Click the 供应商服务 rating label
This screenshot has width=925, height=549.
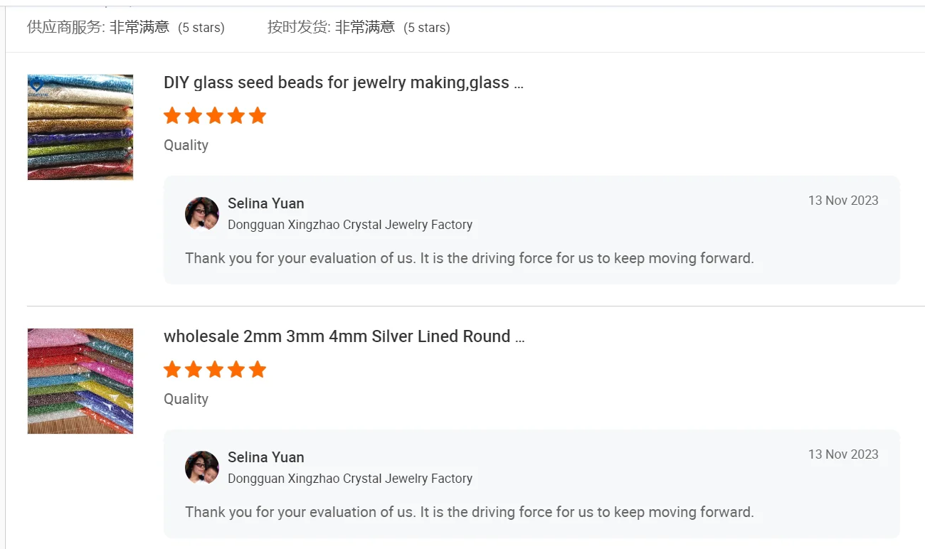[65, 28]
